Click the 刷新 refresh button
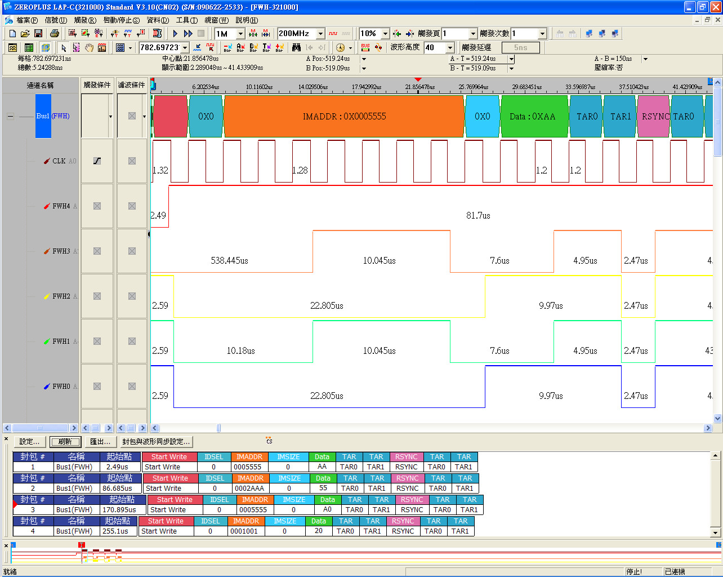This screenshot has width=723, height=577. (65, 442)
